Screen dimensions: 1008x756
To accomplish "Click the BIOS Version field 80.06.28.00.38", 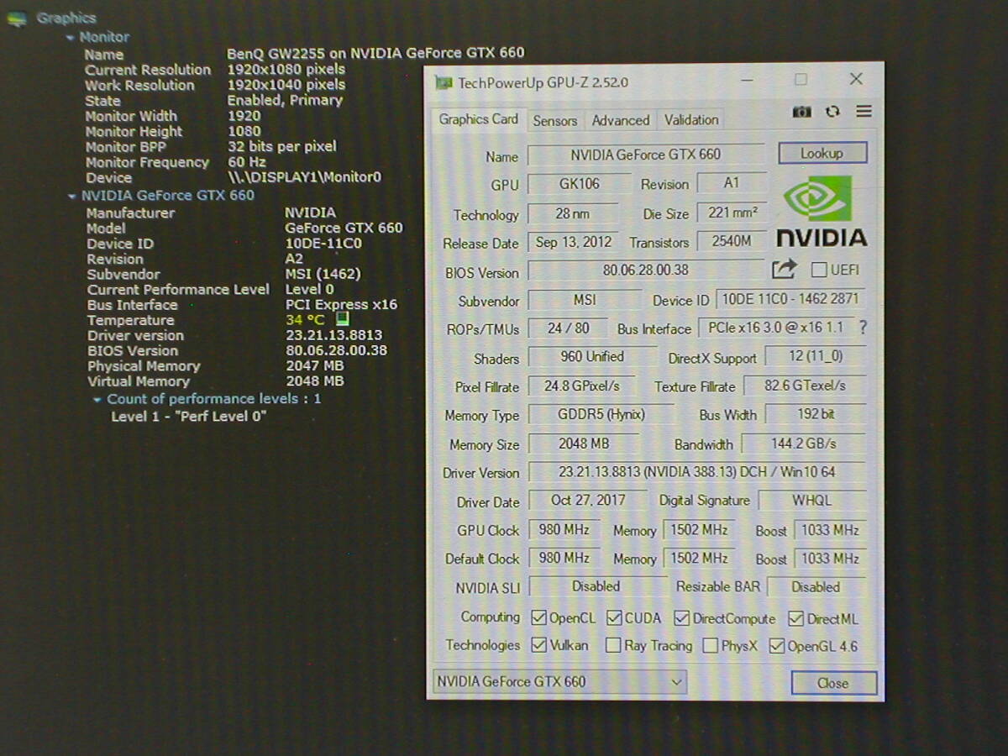I will tap(645, 270).
